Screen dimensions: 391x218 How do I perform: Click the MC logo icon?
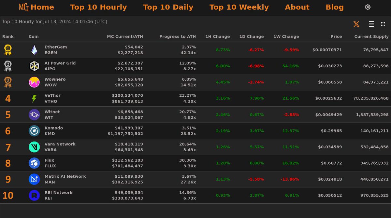point(24,7)
